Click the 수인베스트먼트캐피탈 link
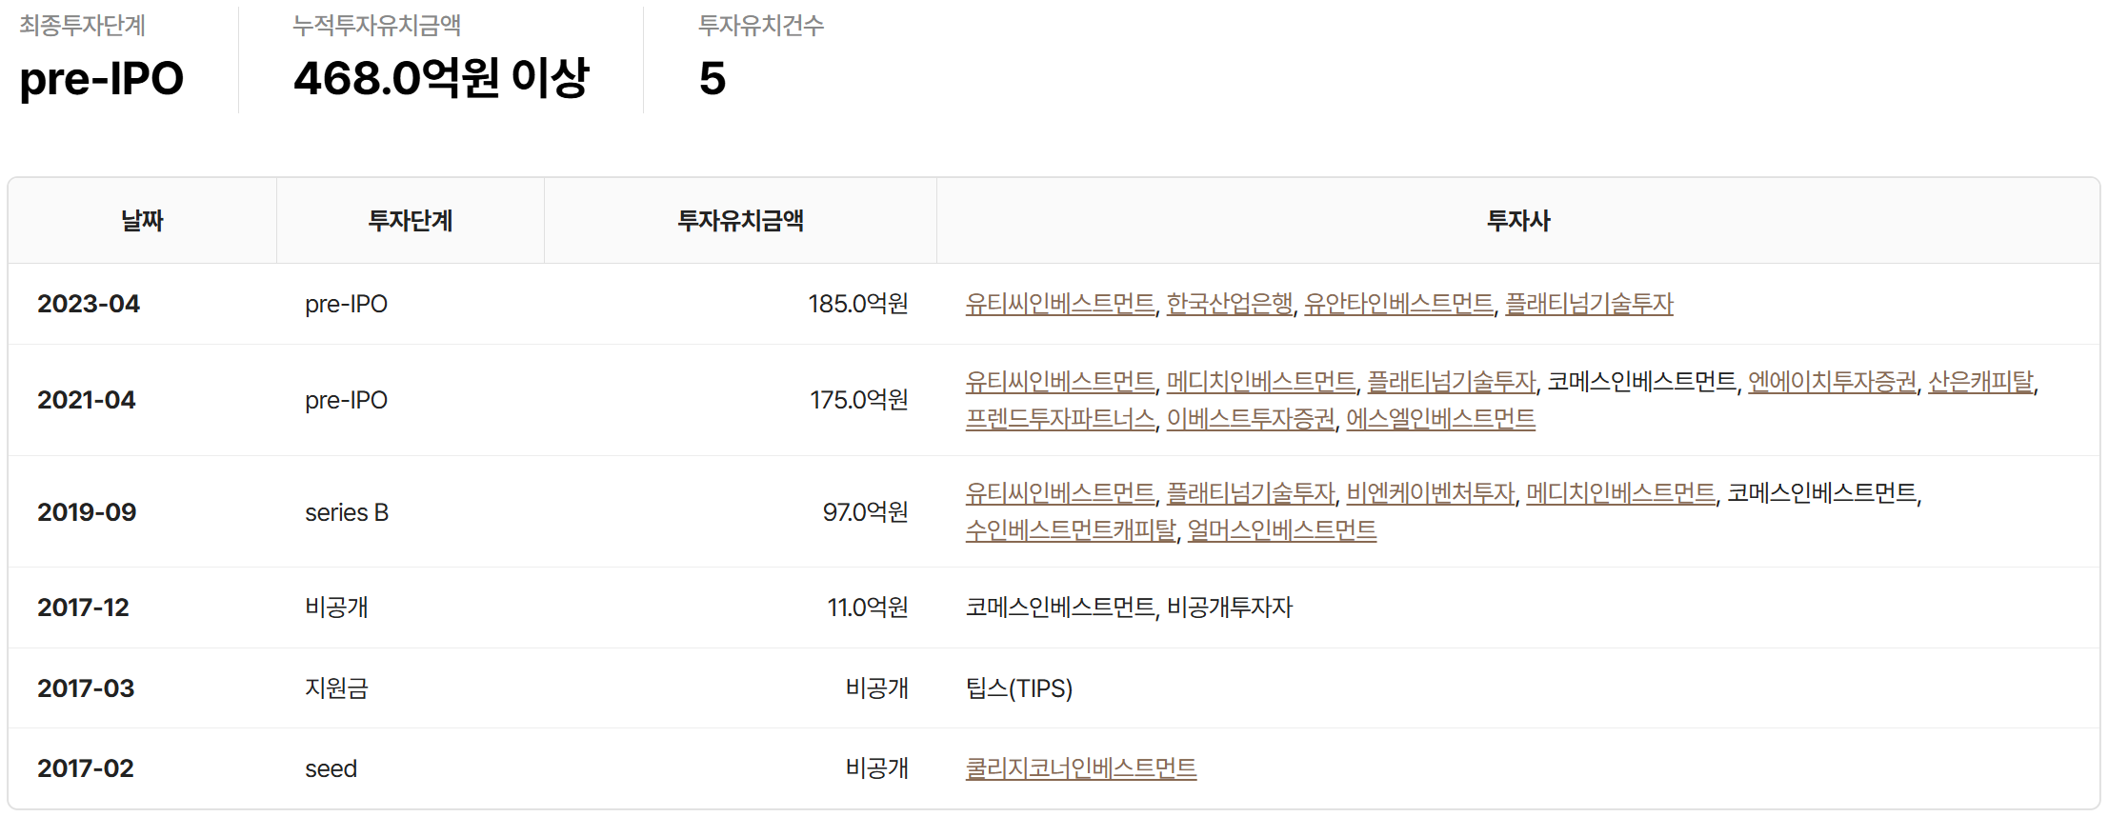 (x=1071, y=530)
